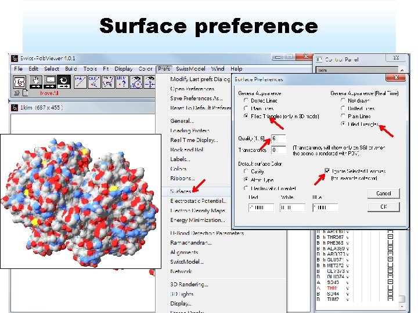
Task: Choose Energy Minimization in Prefs menu
Action: [197, 220]
